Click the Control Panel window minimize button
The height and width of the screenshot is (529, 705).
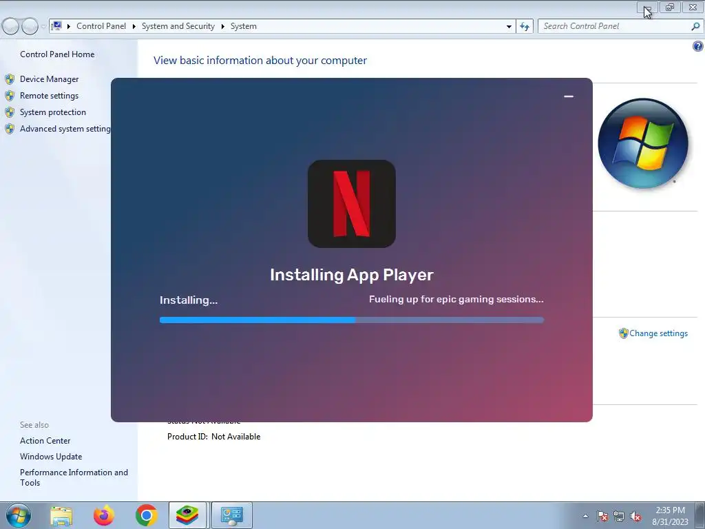tap(647, 7)
